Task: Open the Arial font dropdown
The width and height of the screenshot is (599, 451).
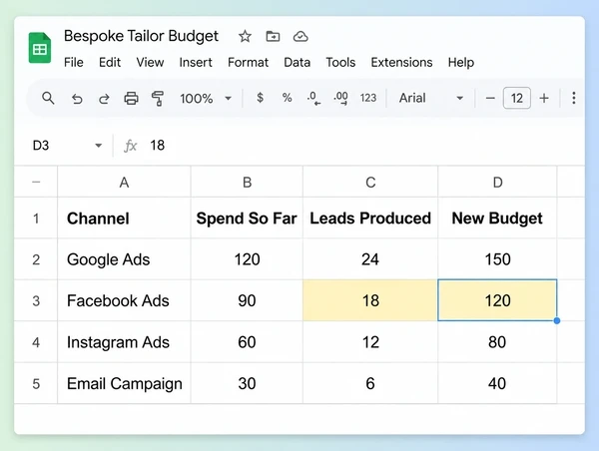Action: point(431,98)
